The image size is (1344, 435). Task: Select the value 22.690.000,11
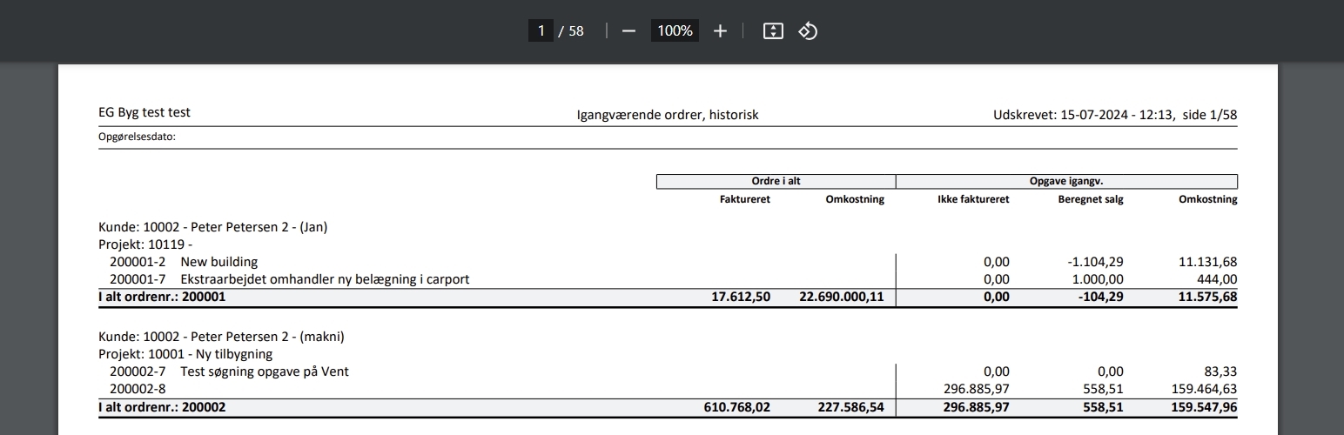click(x=841, y=297)
